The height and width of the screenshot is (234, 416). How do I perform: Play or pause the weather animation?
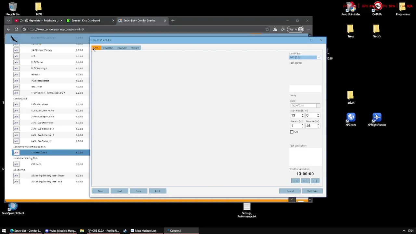(305, 181)
